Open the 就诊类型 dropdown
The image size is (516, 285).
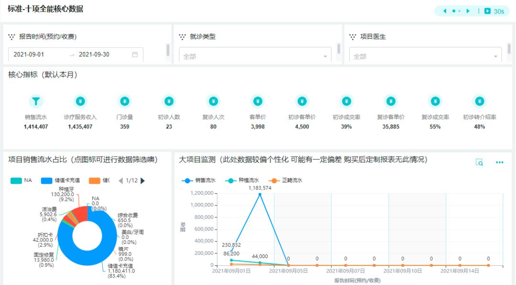(x=255, y=55)
